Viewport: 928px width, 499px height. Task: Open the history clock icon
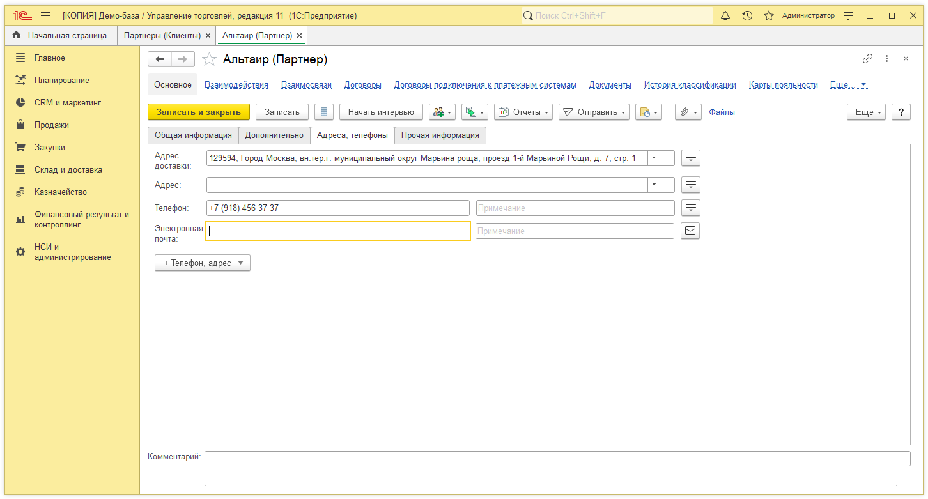pos(747,16)
